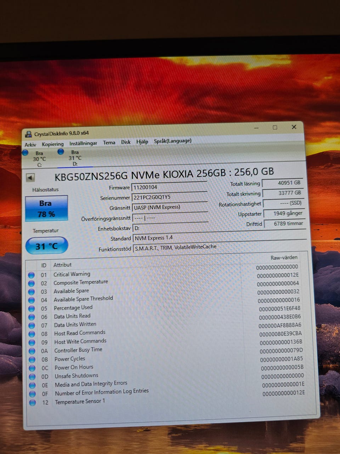Viewport: 340px width, 454px height.
Task: Click the status dot for Number of Error Information Log Entries
Action: coord(33,394)
